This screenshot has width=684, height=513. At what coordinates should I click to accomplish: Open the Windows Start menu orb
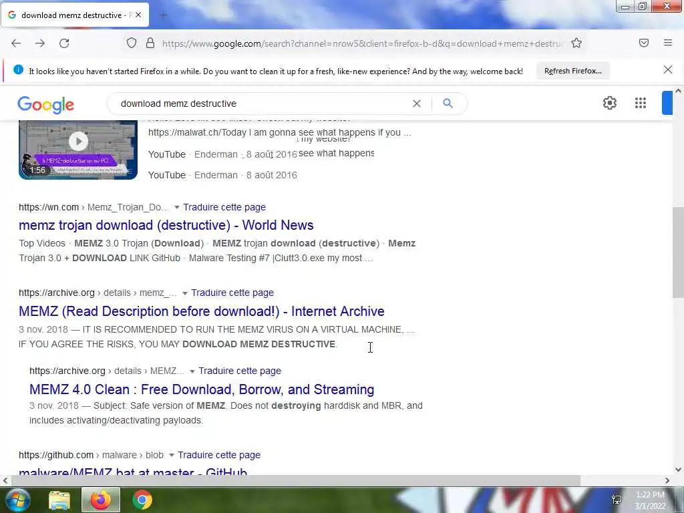(x=17, y=500)
